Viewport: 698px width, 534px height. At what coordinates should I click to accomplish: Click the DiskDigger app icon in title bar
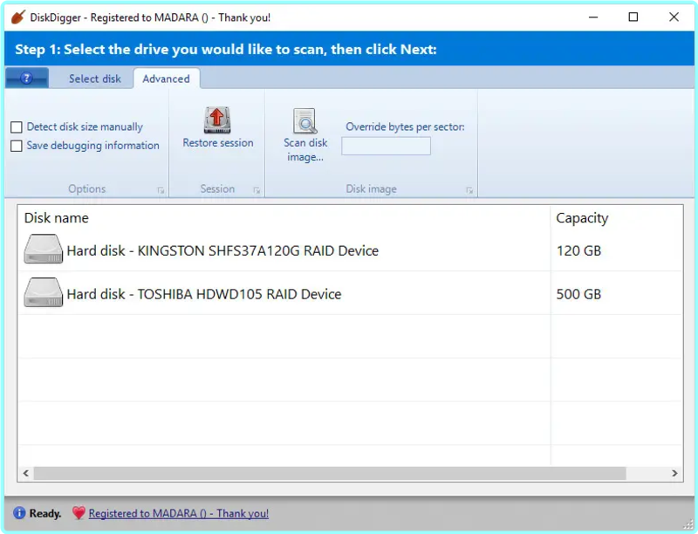click(18, 17)
